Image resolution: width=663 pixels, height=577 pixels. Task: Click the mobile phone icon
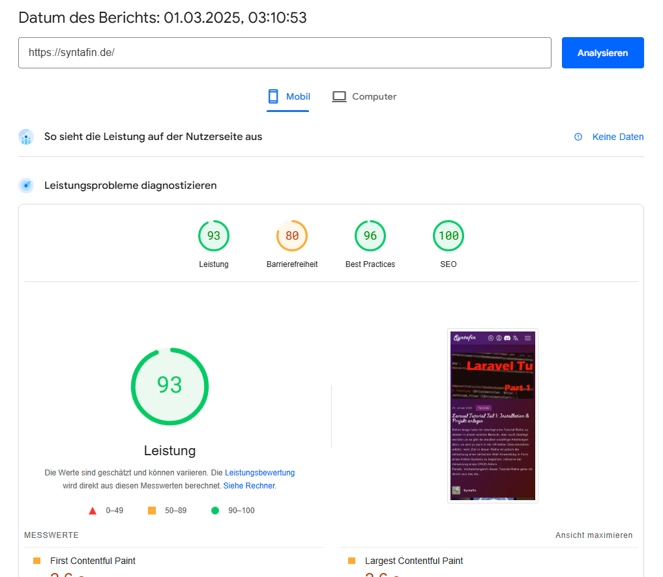(273, 96)
